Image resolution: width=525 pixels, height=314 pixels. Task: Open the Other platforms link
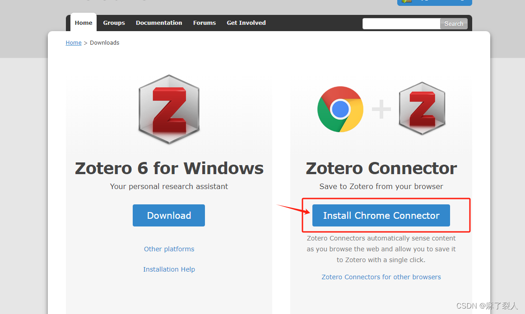(x=169, y=249)
